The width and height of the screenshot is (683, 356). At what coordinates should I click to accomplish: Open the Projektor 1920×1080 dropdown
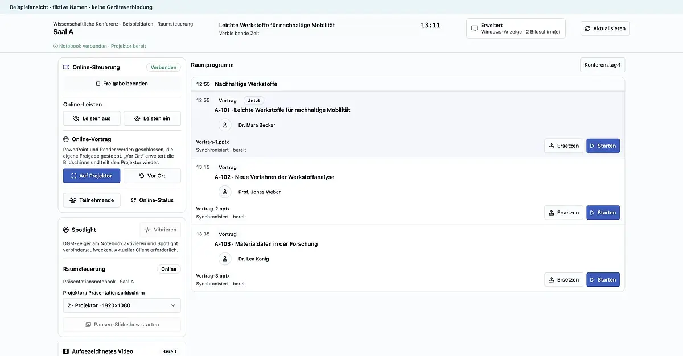coord(122,305)
